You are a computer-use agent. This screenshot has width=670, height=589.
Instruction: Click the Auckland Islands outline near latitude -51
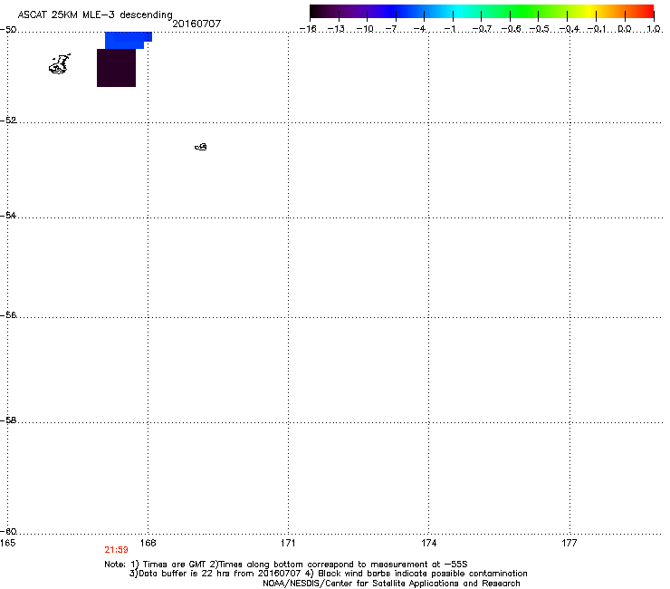[60, 64]
